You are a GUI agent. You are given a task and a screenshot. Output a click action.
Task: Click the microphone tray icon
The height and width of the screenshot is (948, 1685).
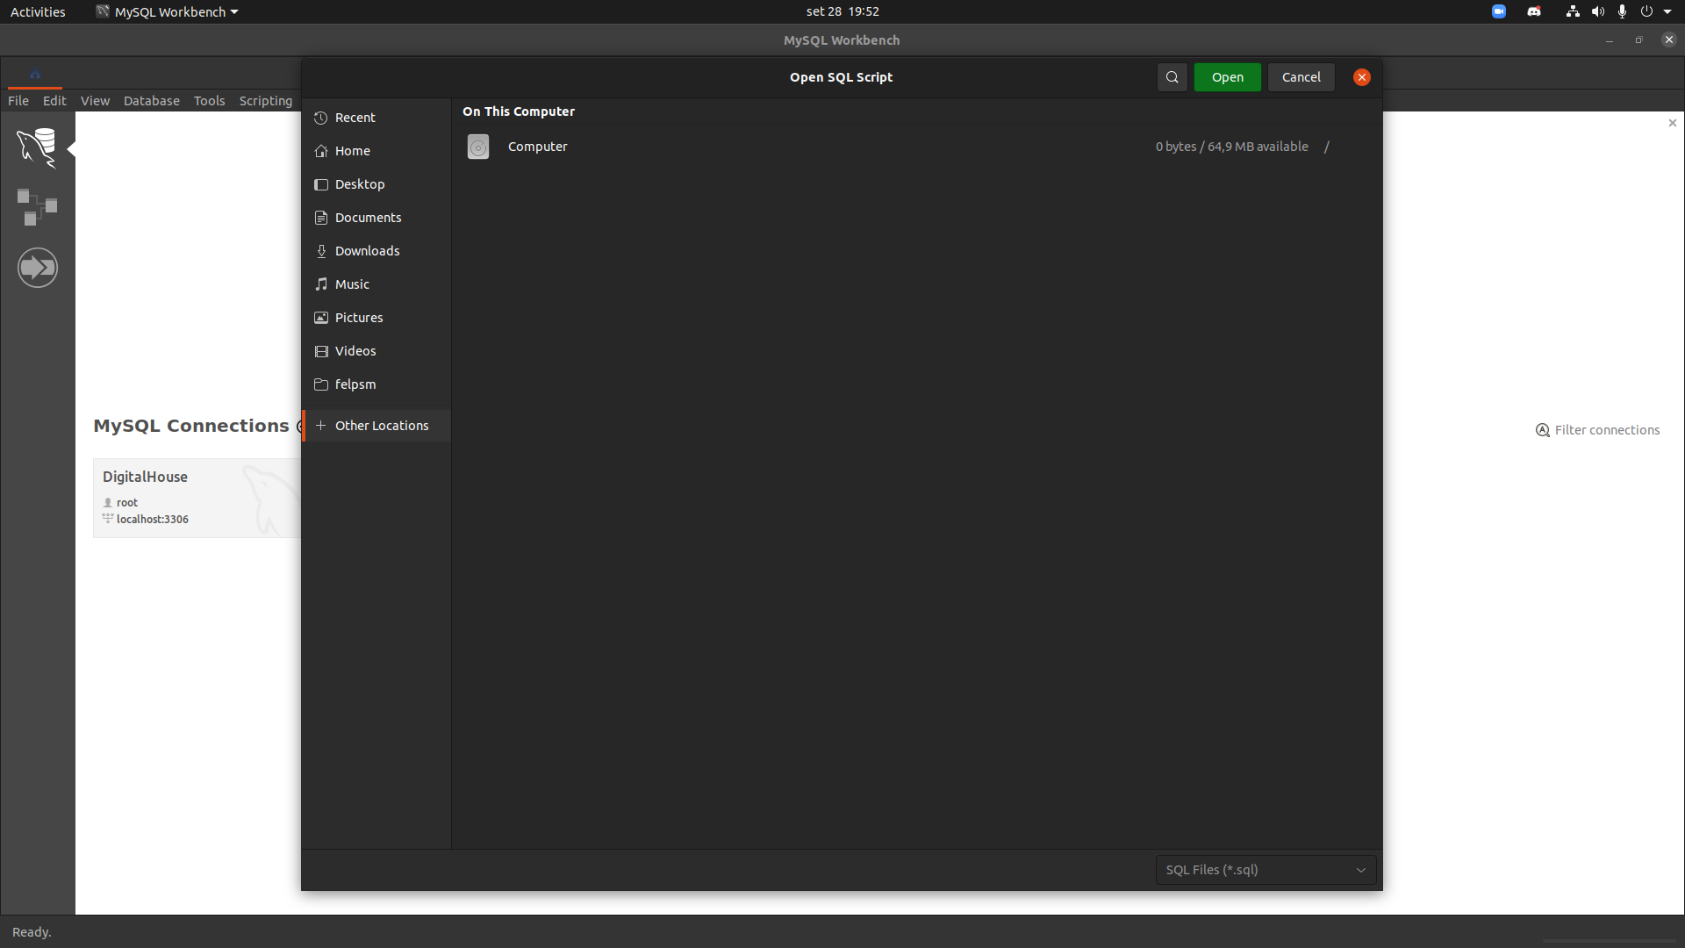(x=1622, y=11)
